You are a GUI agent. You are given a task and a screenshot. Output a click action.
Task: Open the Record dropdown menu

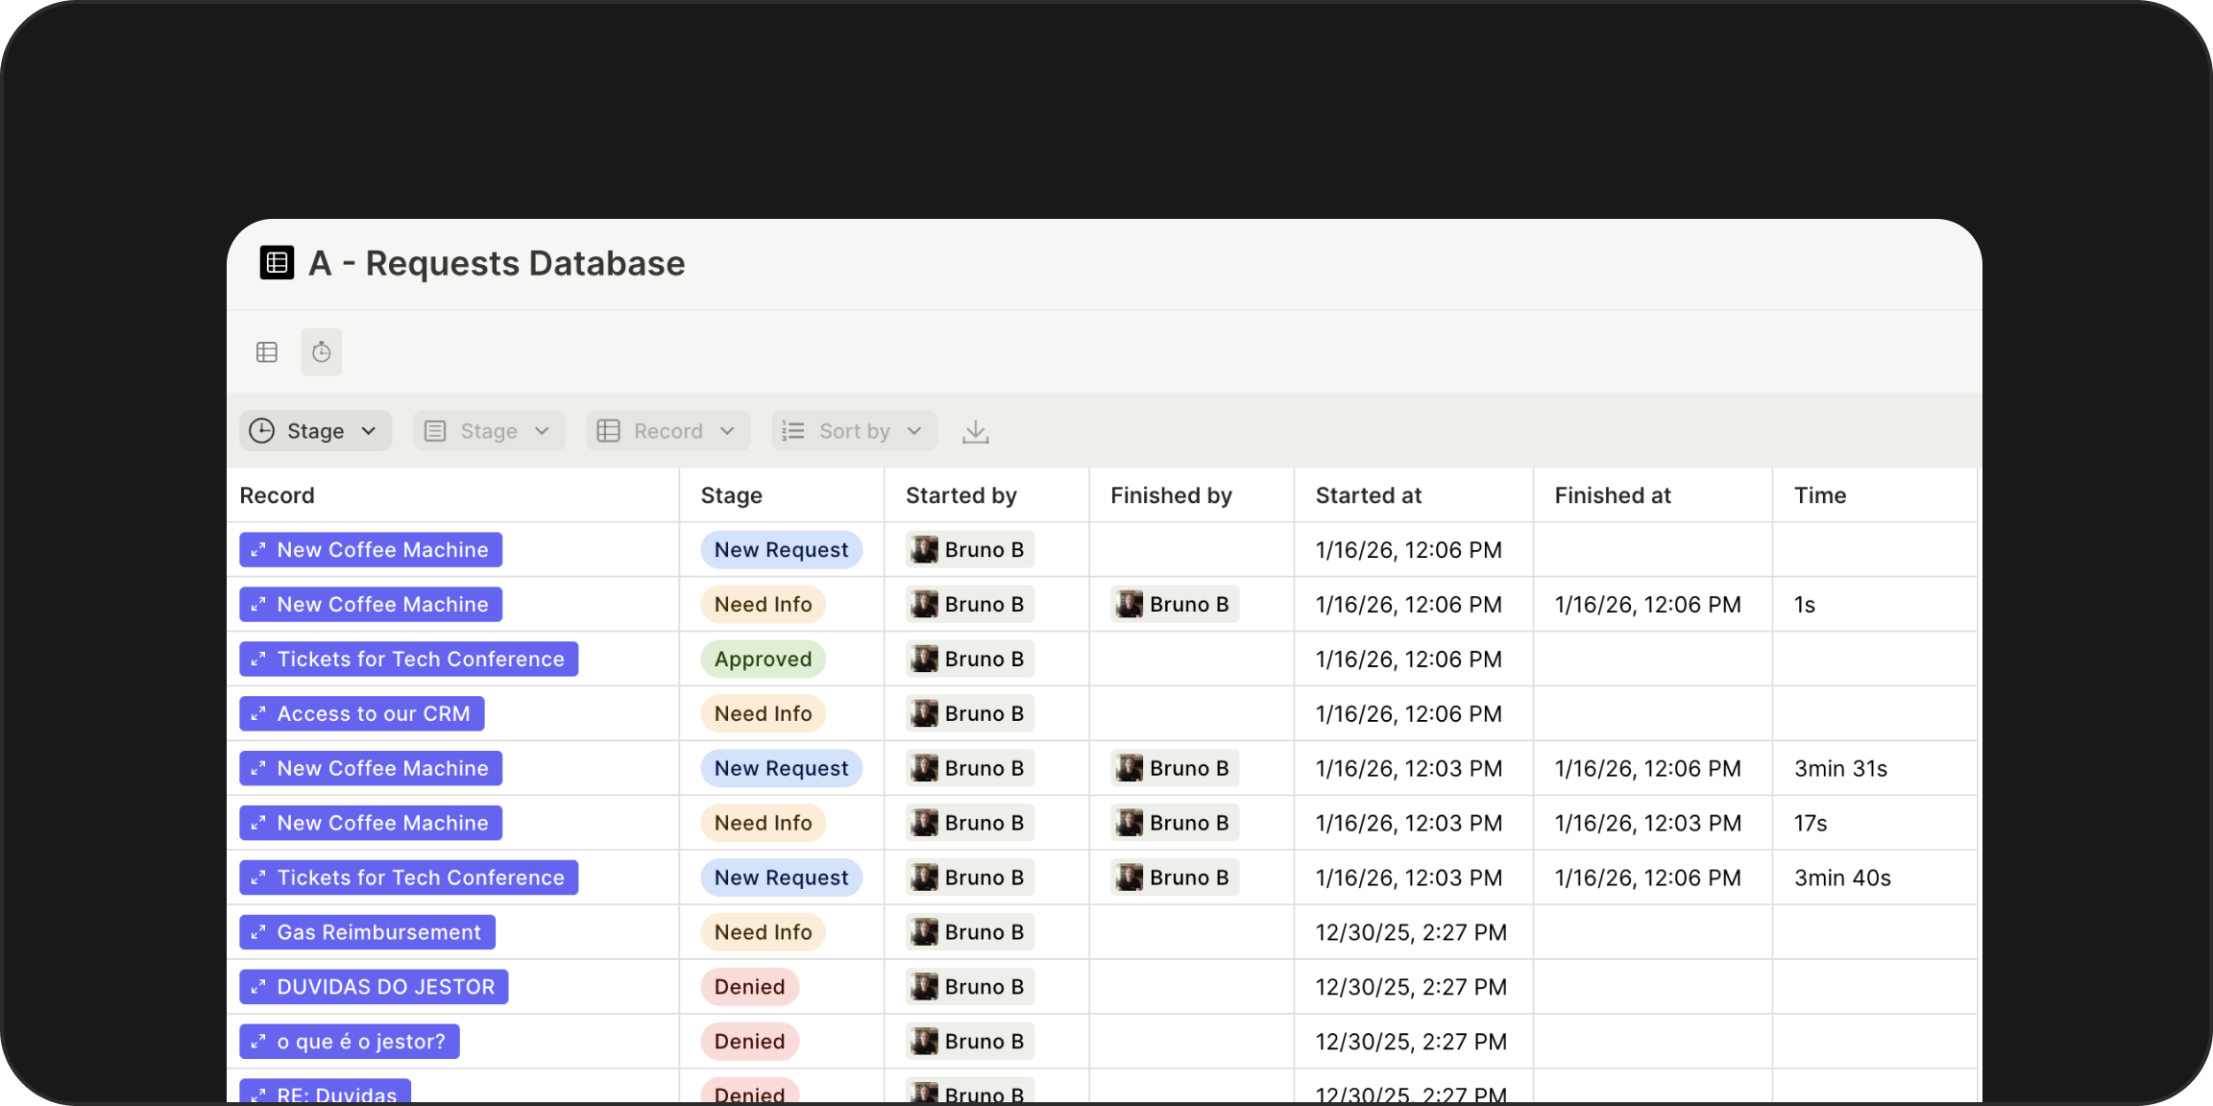coord(668,430)
